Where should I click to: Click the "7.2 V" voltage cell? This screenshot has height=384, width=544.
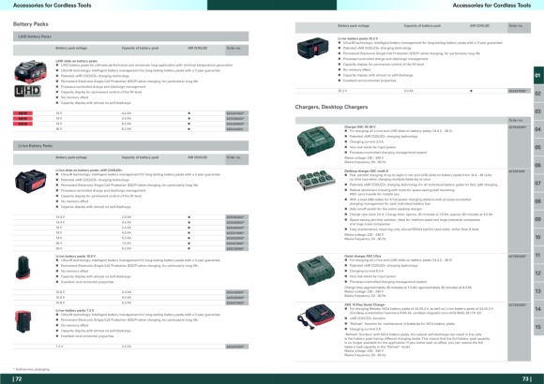[x=60, y=347]
